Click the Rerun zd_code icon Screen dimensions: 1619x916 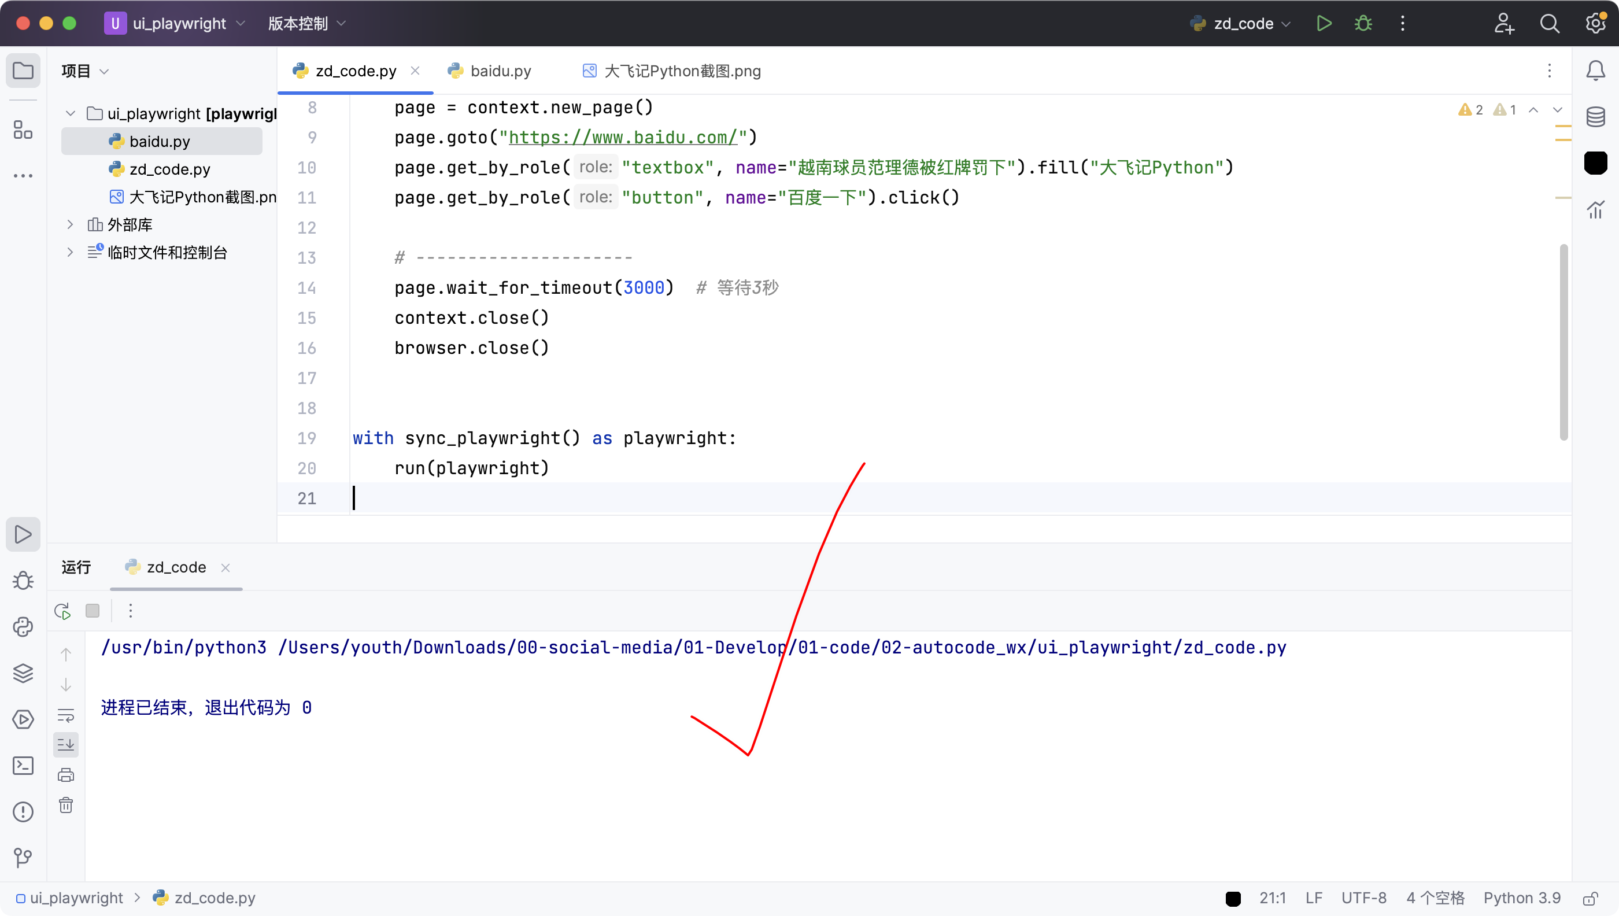pyautogui.click(x=63, y=611)
